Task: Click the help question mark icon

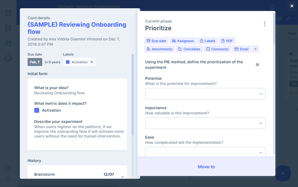Action: (8, 168)
